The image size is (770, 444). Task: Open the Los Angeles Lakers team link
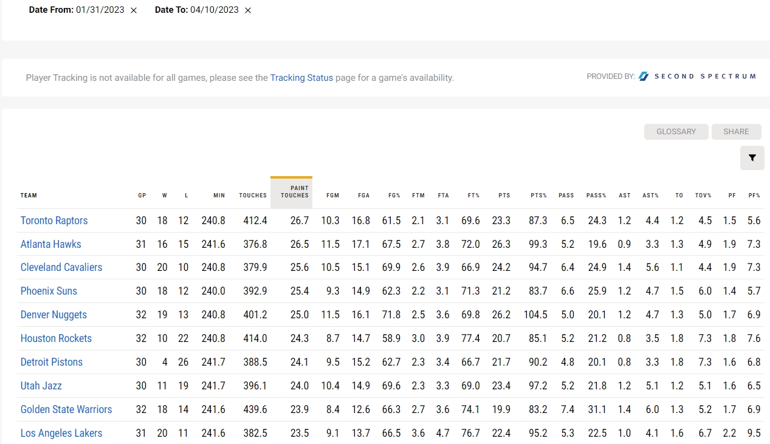(x=61, y=433)
